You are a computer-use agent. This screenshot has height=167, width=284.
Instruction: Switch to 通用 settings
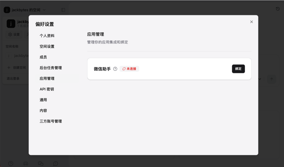click(43, 100)
